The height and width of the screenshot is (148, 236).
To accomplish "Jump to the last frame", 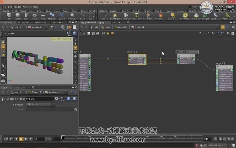I will (x=31, y=139).
